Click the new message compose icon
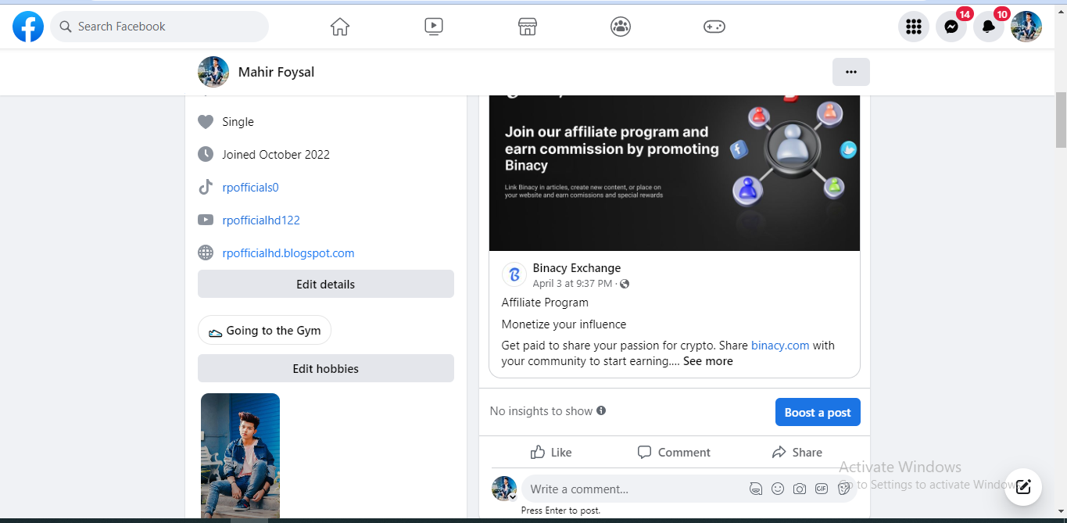 [x=1023, y=486]
